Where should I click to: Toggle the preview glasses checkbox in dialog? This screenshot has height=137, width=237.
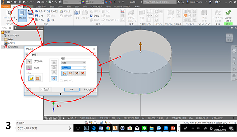click(x=41, y=89)
